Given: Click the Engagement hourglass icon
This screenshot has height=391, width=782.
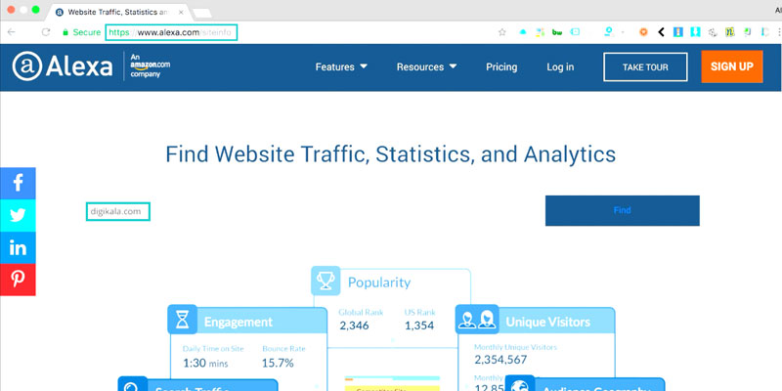Looking at the screenshot, I should pos(183,320).
